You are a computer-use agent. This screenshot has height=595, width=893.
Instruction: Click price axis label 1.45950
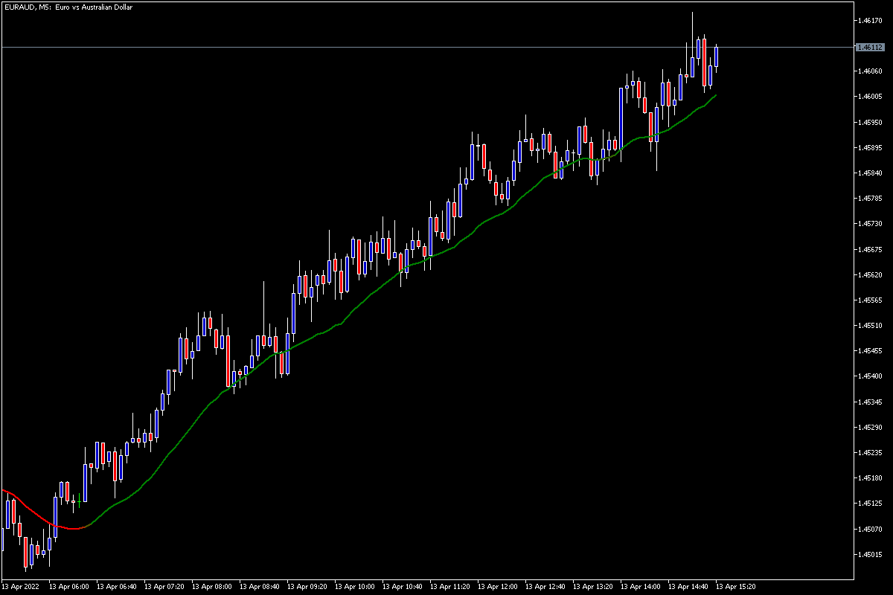(x=869, y=122)
